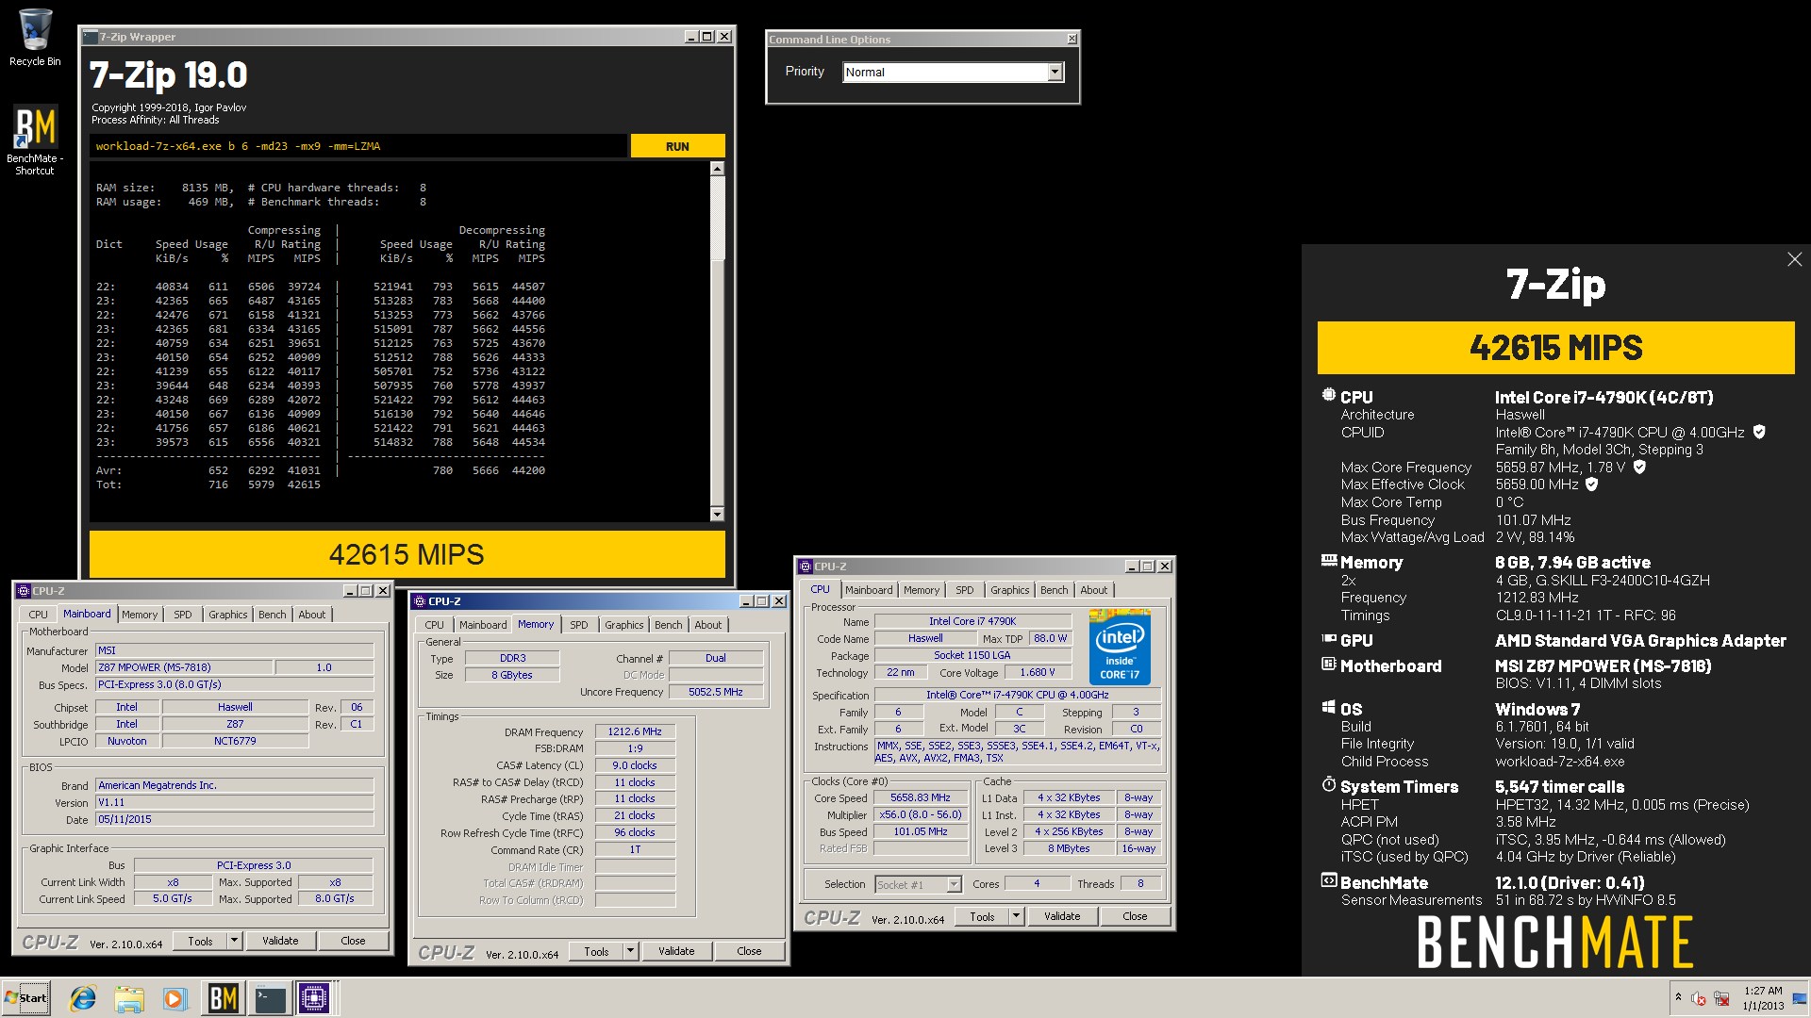
Task: Switch to BenchMate taskbar icon
Action: (x=224, y=998)
